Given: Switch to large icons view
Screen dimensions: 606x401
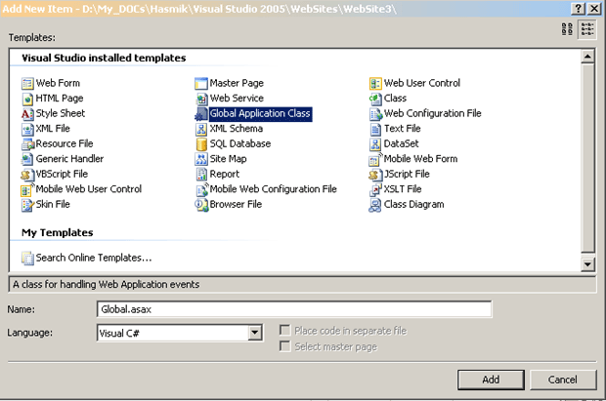Looking at the screenshot, I should [567, 29].
